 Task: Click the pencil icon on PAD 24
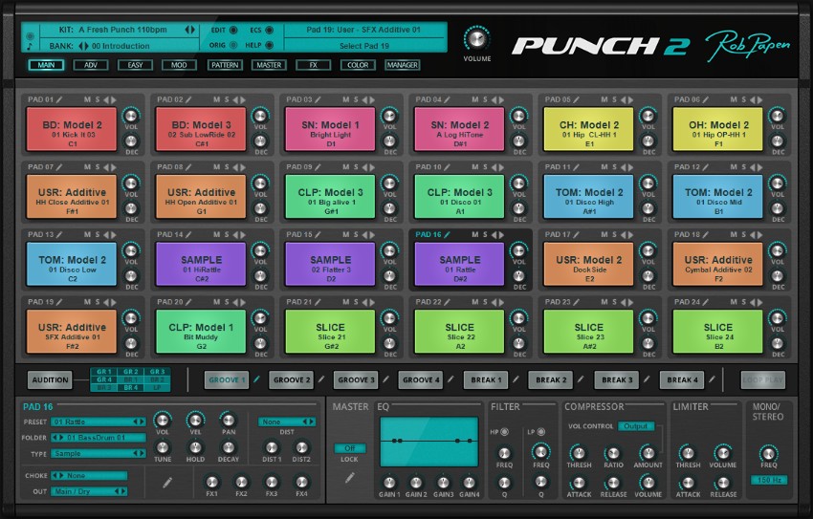pos(706,302)
